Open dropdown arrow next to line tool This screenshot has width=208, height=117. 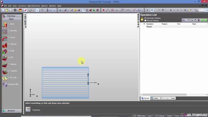[110, 10]
